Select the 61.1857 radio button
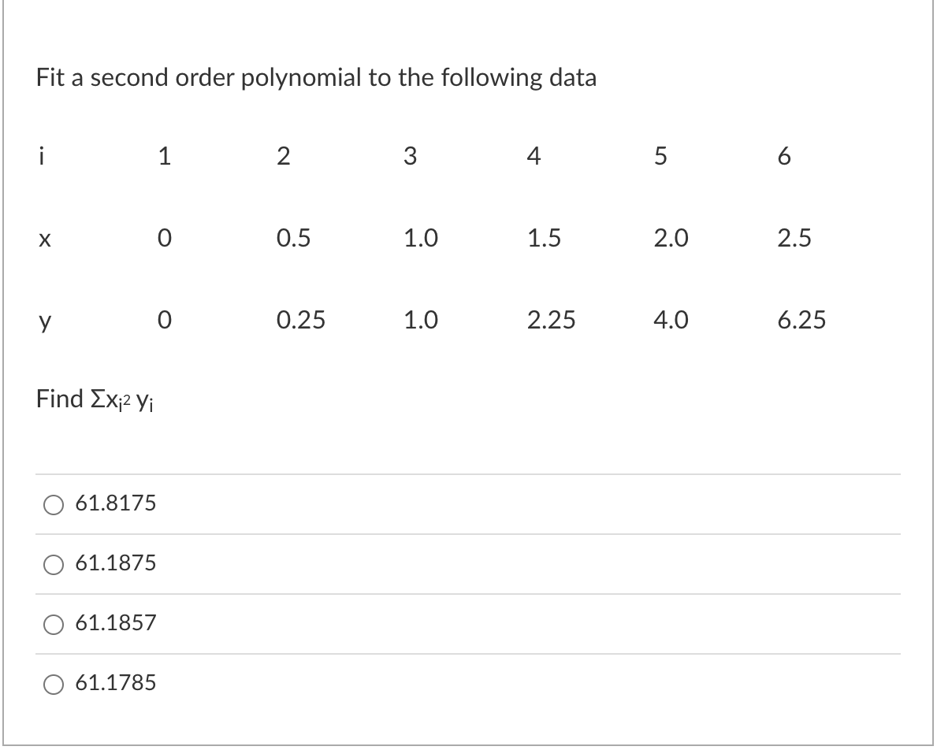Image resolution: width=937 pixels, height=750 pixels. (54, 623)
